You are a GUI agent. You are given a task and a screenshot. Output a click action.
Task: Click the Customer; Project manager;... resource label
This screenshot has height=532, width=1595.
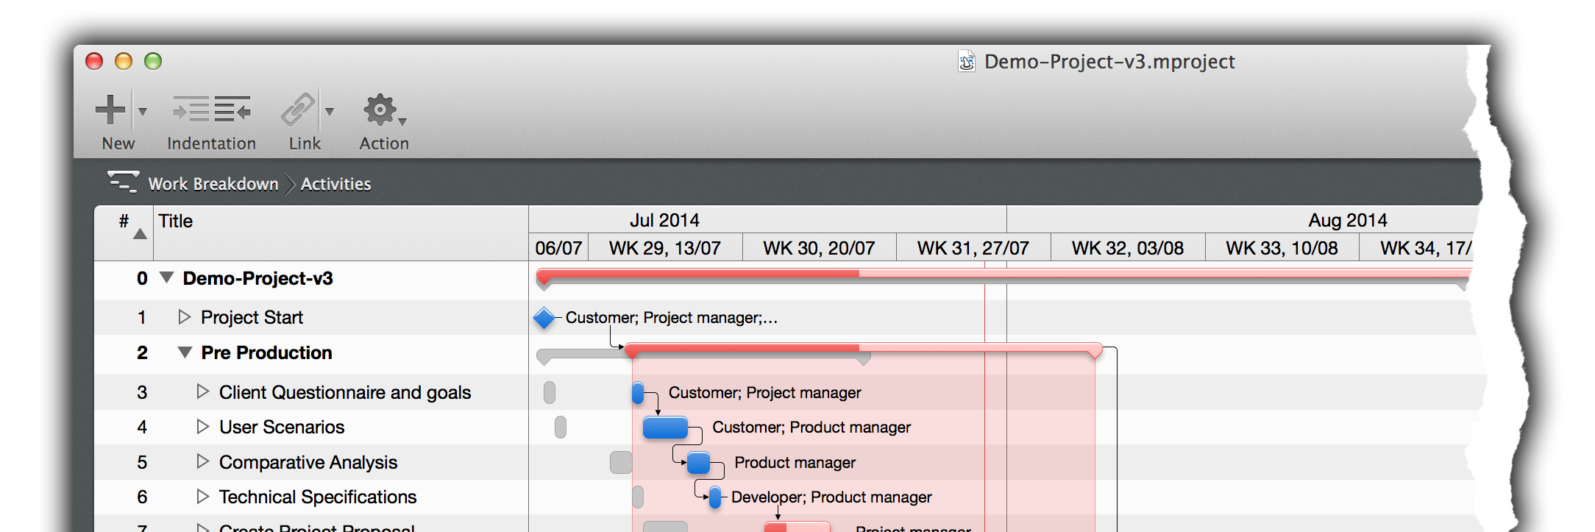[x=671, y=318]
